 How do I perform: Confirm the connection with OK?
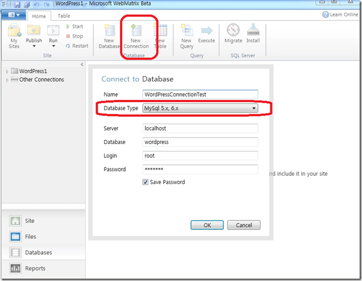click(x=207, y=225)
